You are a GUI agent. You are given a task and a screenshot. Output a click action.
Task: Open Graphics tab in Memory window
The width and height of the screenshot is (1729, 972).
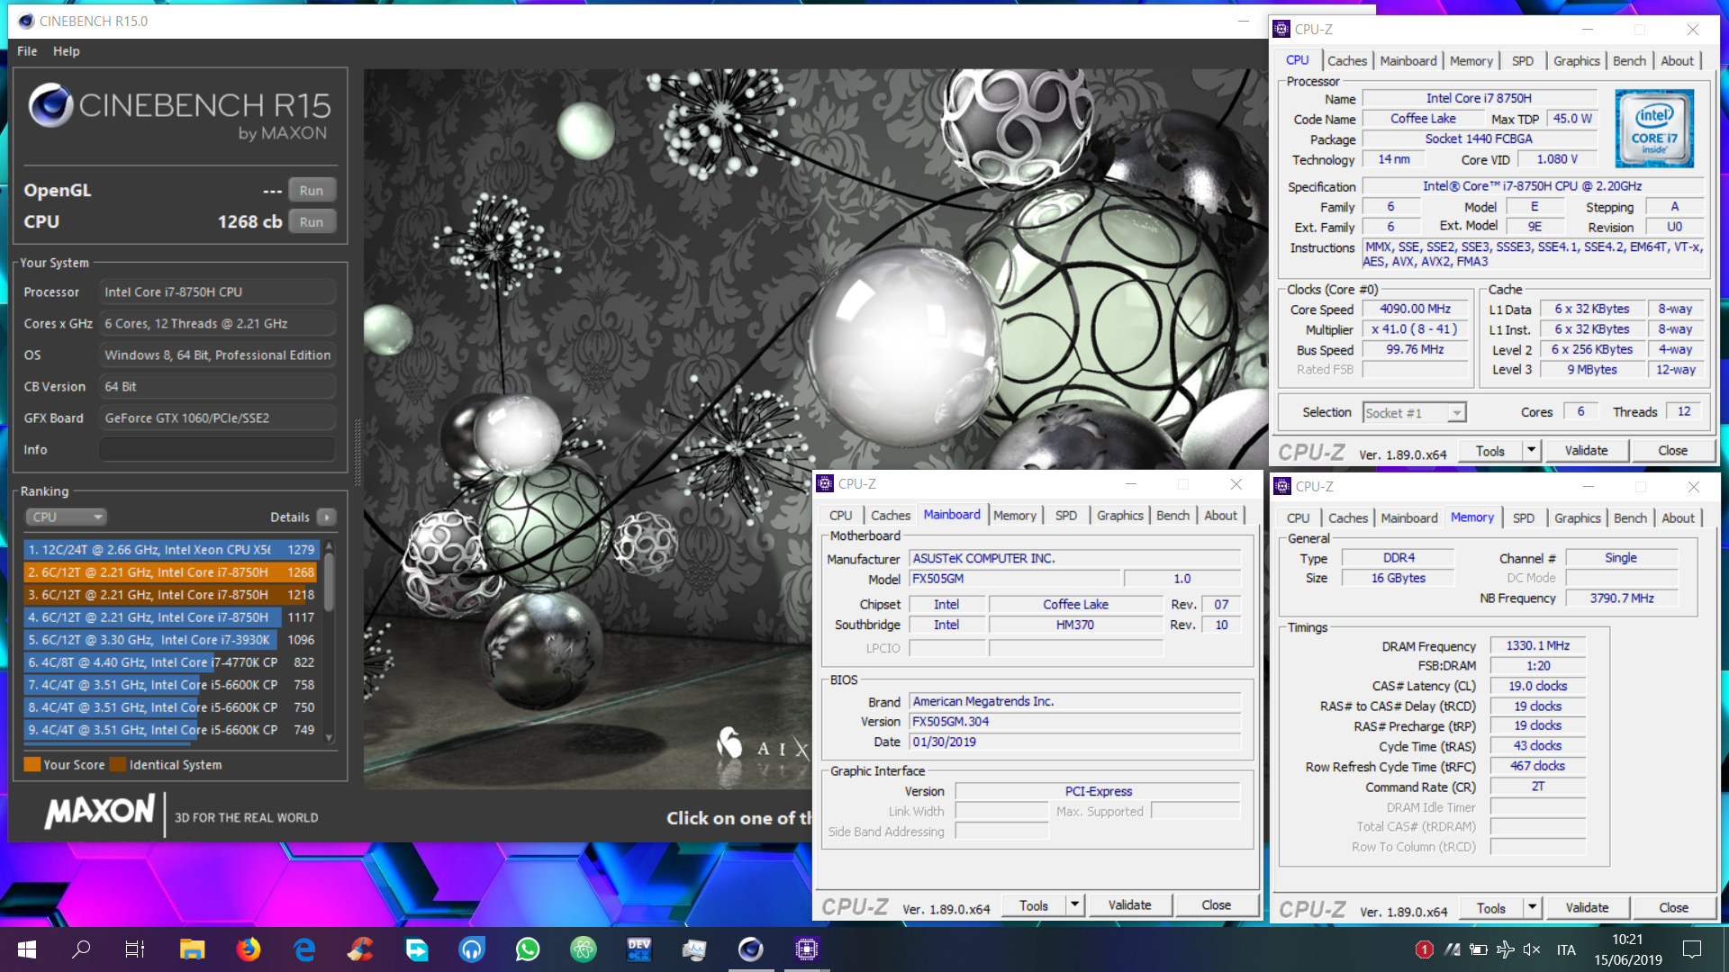(1578, 517)
